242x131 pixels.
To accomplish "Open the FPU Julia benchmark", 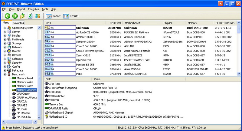I will coord(22,109).
